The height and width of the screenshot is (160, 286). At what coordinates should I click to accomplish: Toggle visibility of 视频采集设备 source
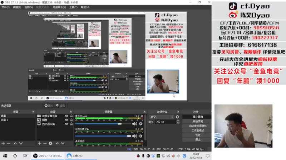point(66,116)
